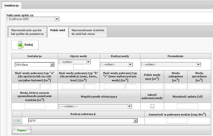Click the Woda zakupiona input field

click(176, 86)
